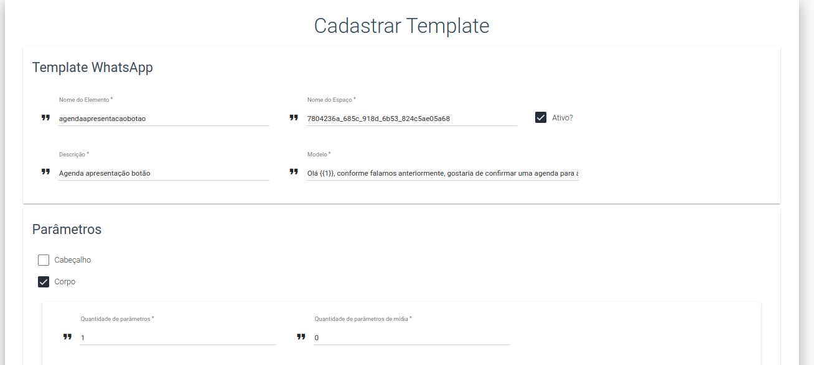
Task: Focus the Nome do Elemento input field
Action: tap(163, 118)
